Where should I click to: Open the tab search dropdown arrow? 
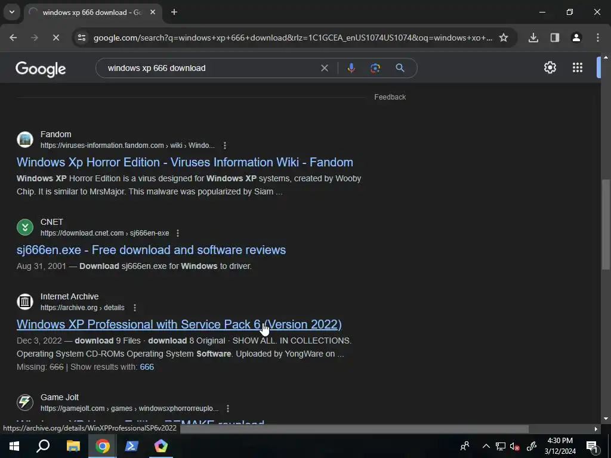12,12
